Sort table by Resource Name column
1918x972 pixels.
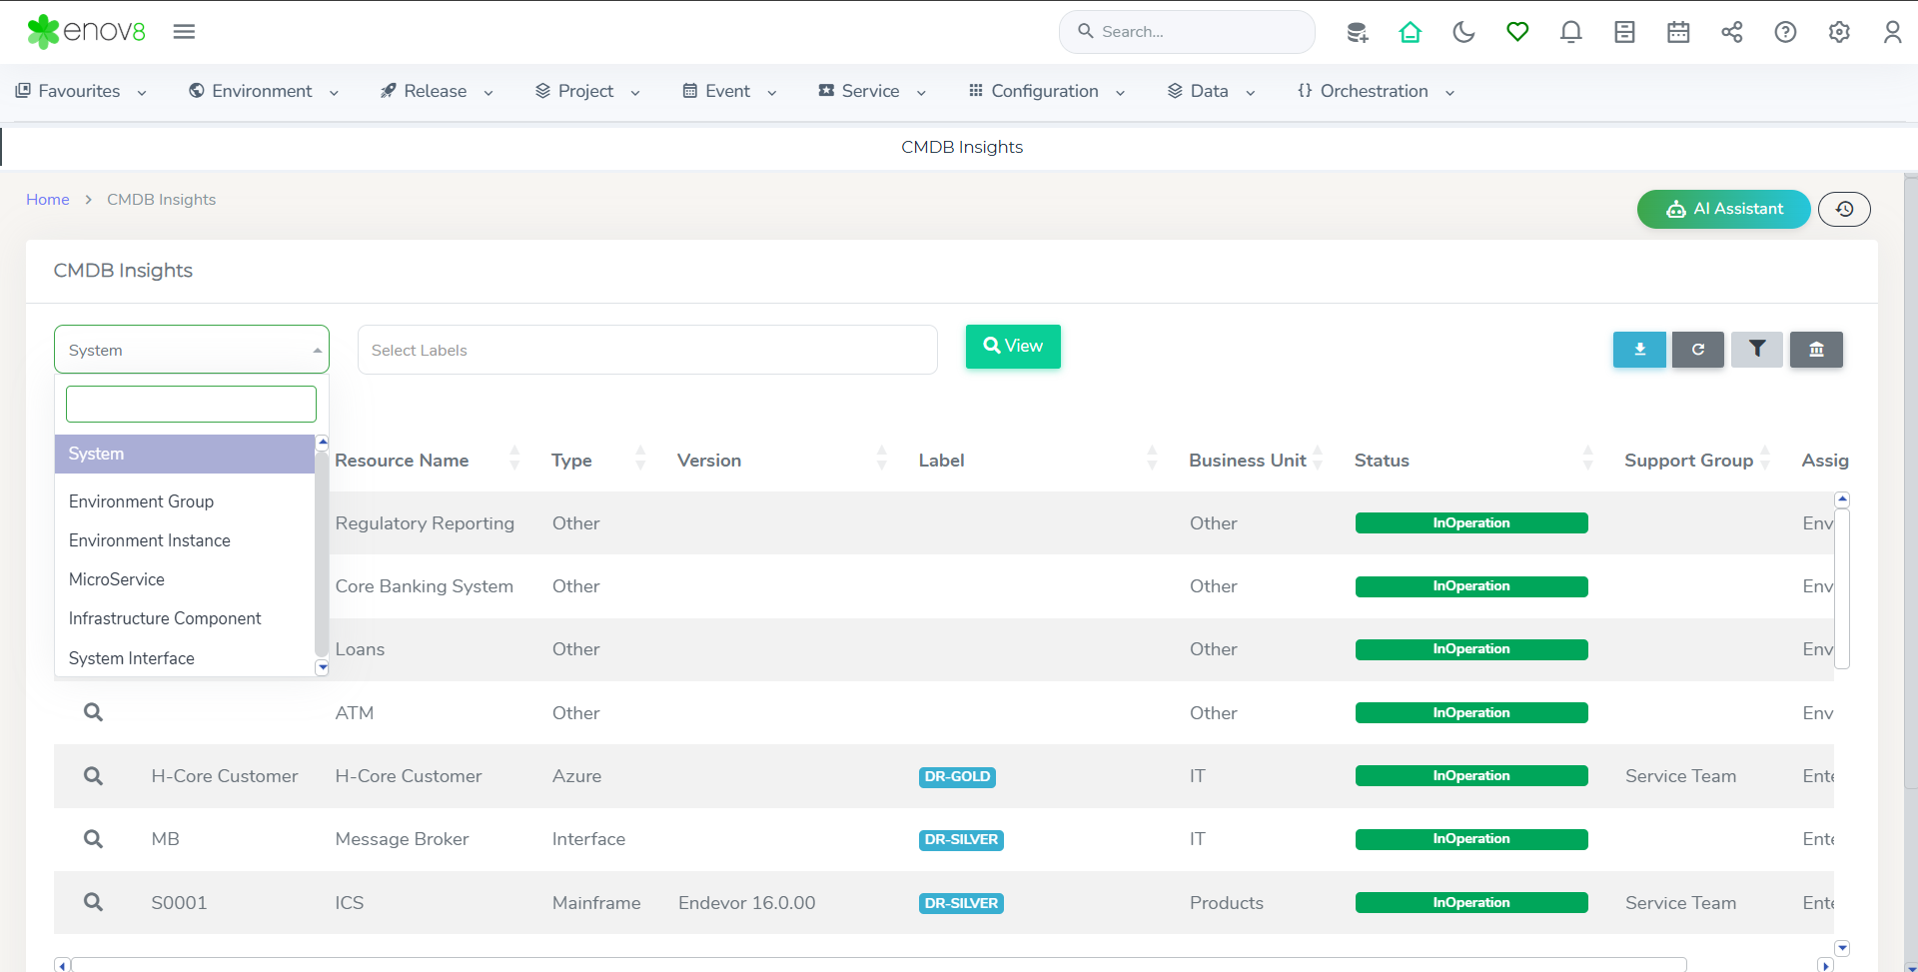point(402,461)
